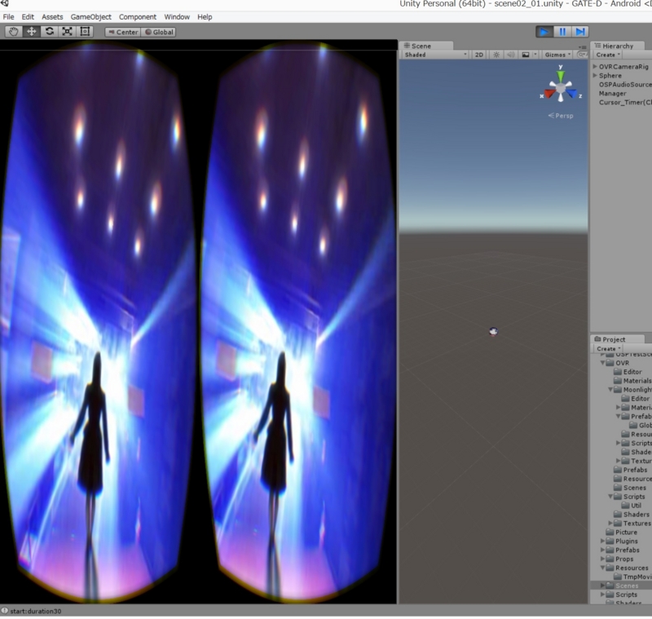Select the Moonlight folder label
This screenshot has width=652, height=619.
(637, 389)
